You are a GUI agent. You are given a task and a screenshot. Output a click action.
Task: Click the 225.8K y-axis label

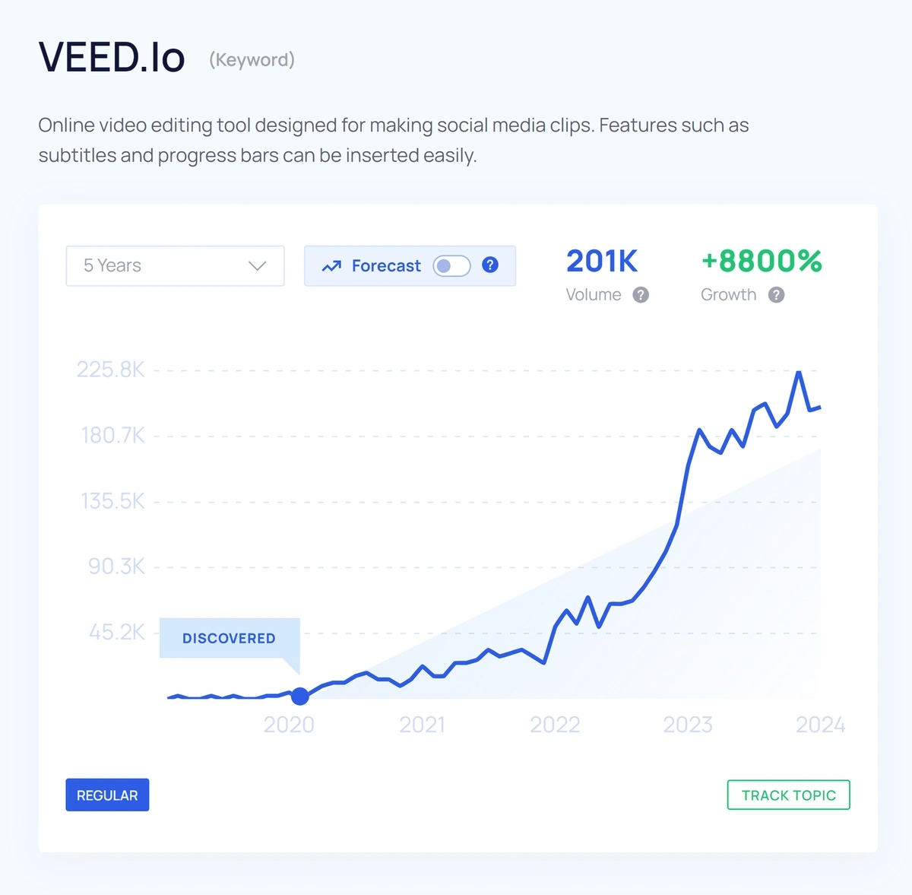click(x=111, y=370)
